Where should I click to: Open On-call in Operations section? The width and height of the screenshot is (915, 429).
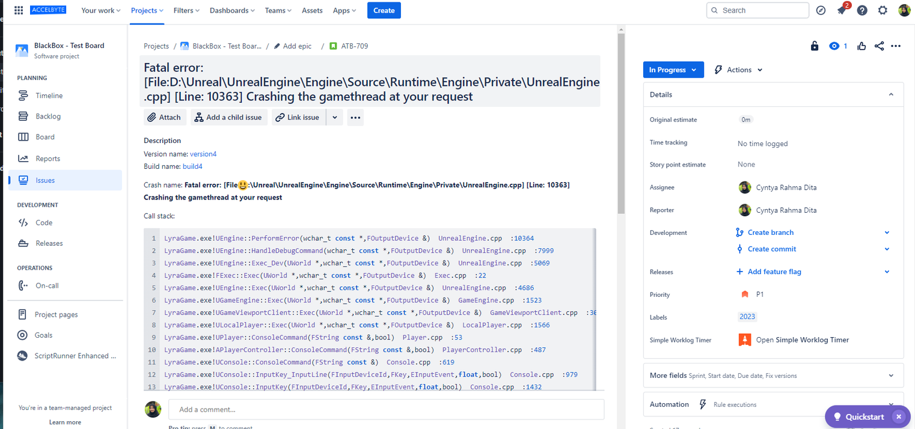point(65,285)
